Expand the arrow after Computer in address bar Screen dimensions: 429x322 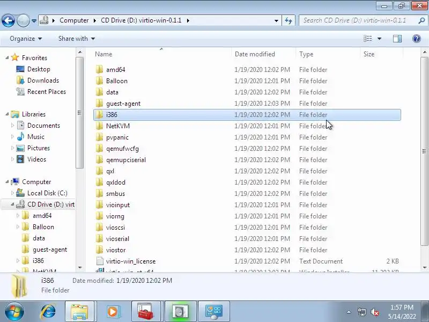95,20
